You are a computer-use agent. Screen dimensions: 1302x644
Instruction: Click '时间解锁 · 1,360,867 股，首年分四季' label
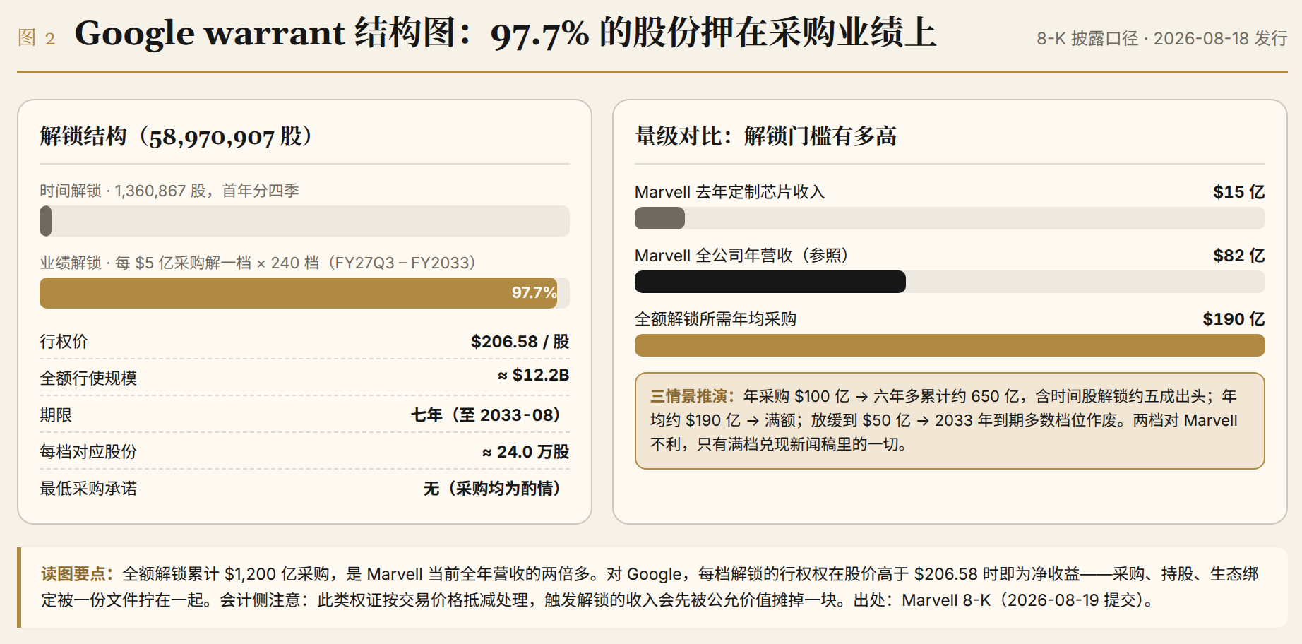point(169,191)
